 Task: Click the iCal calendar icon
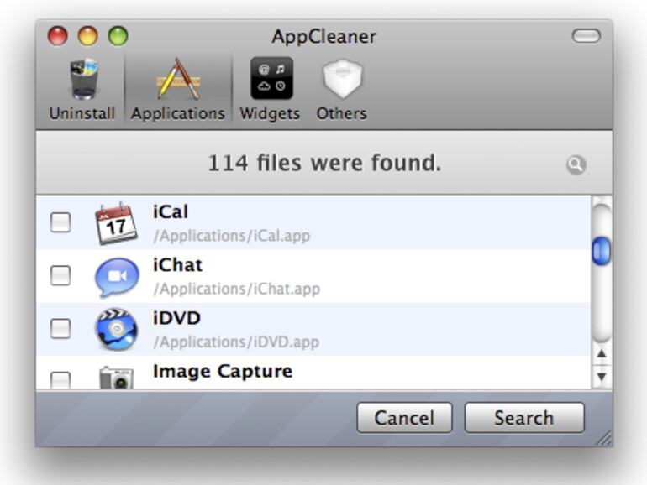pyautogui.click(x=116, y=223)
